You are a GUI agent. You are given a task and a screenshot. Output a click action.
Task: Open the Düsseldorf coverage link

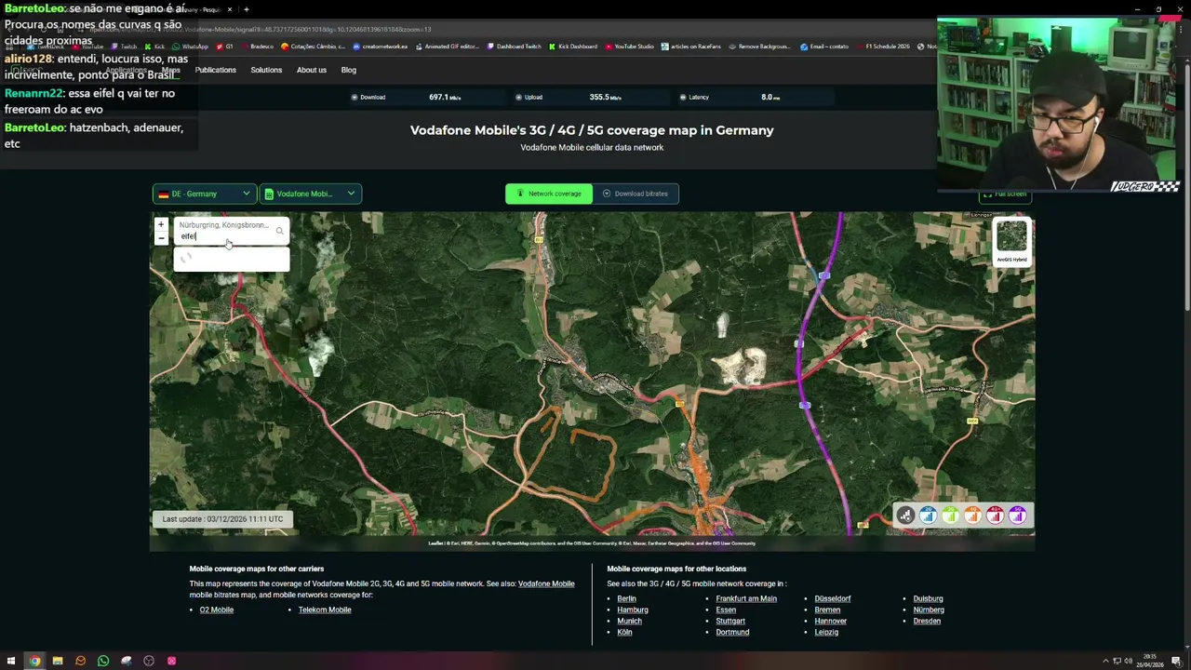pyautogui.click(x=833, y=598)
